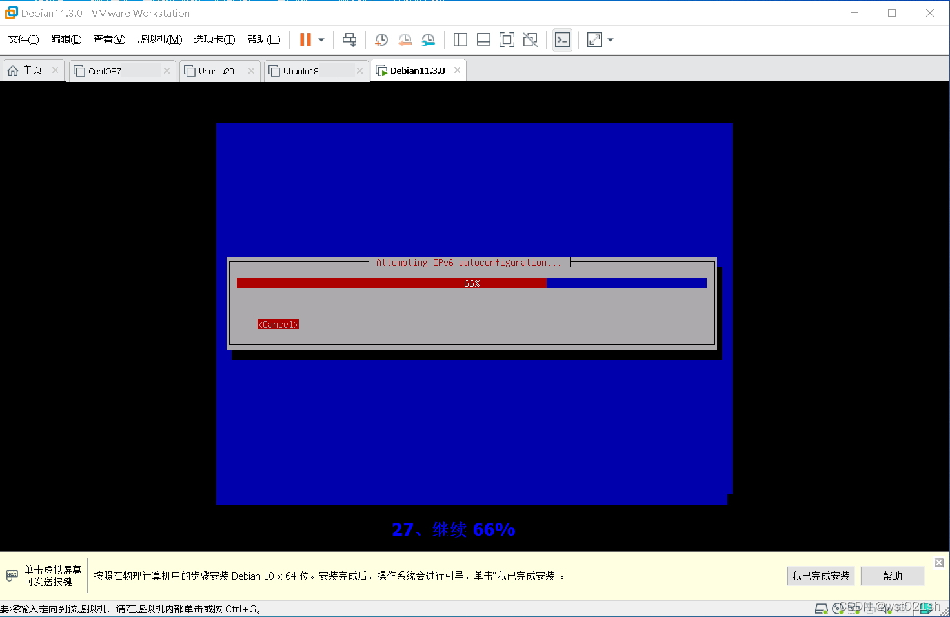Maximize the VMware Workstation window
The height and width of the screenshot is (617, 950).
[892, 13]
